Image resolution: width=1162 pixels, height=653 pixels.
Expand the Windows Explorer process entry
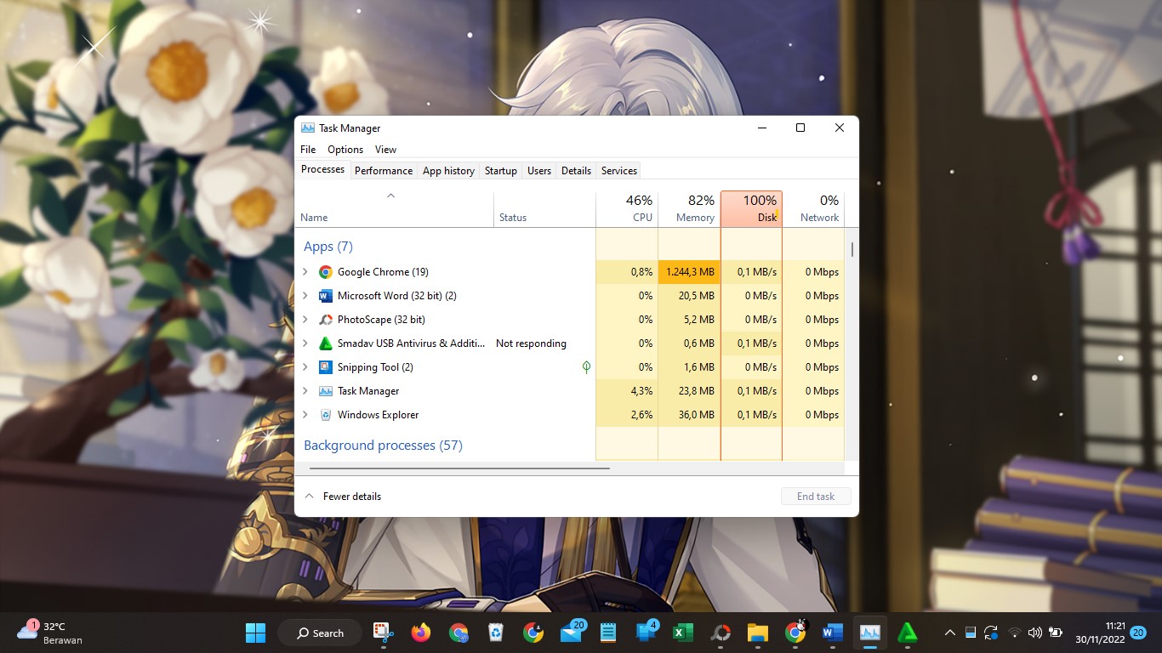pyautogui.click(x=305, y=415)
